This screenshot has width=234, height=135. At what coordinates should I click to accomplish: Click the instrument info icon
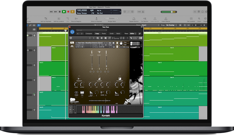tap(113, 43)
